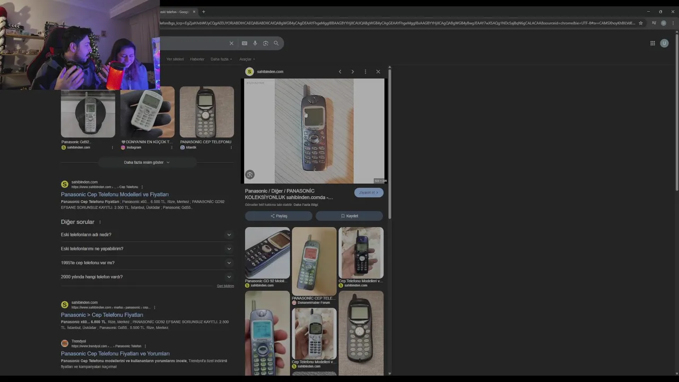The image size is (679, 382).
Task: Click the 'Diğer sorular' heading text
Action: (77, 222)
